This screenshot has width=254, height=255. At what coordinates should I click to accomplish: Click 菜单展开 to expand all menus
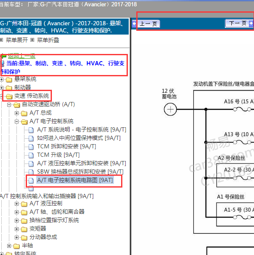point(17,40)
